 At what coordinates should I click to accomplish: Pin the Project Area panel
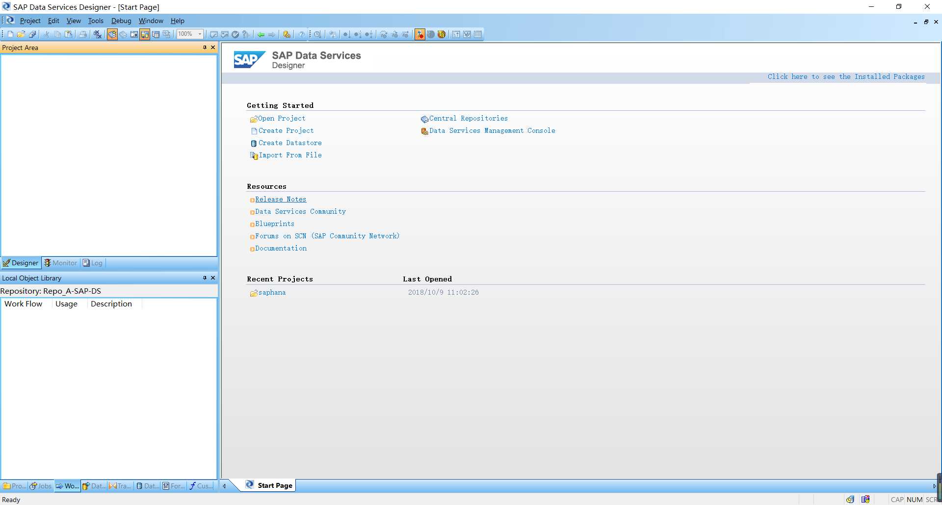(205, 48)
